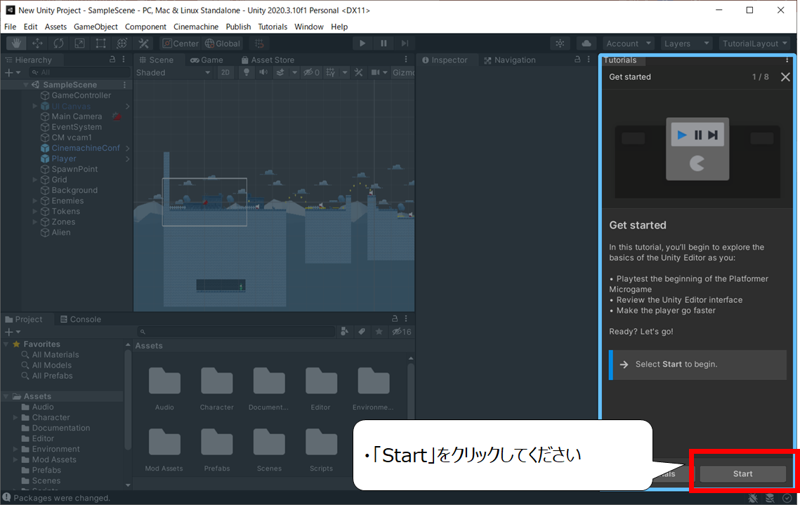Click the Step button in toolbar
The height and width of the screenshot is (505, 800).
coord(405,43)
